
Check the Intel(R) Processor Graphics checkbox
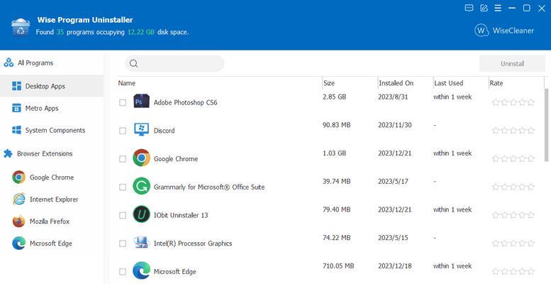click(123, 244)
